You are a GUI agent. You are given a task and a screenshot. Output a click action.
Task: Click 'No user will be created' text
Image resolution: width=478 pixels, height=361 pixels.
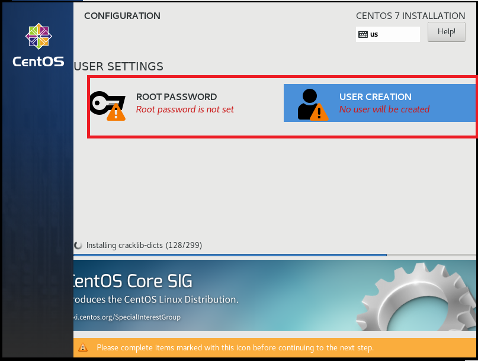[x=384, y=109]
